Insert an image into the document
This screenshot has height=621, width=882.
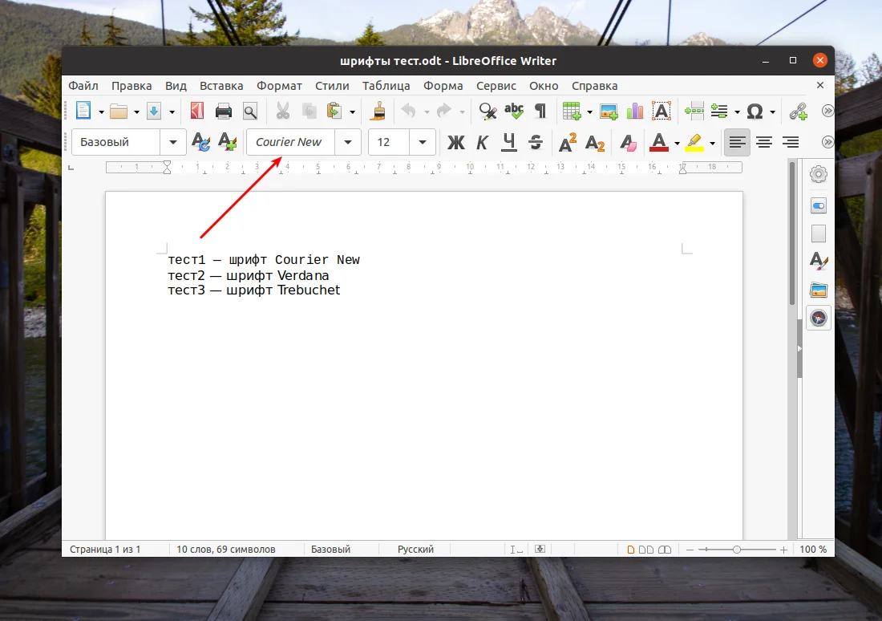[x=608, y=111]
